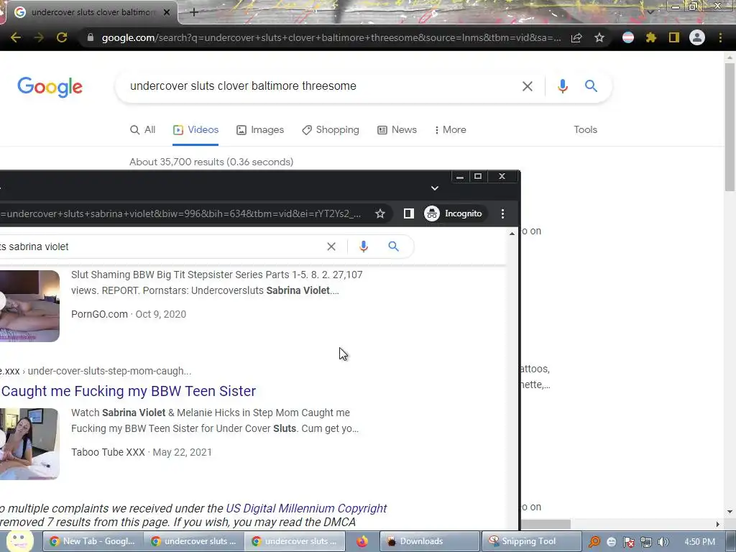This screenshot has height=552, width=736.
Task: Bookmark the page in the Incognito window
Action: coord(380,213)
